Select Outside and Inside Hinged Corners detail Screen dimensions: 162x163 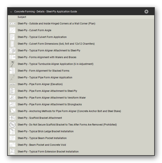pos(56,24)
